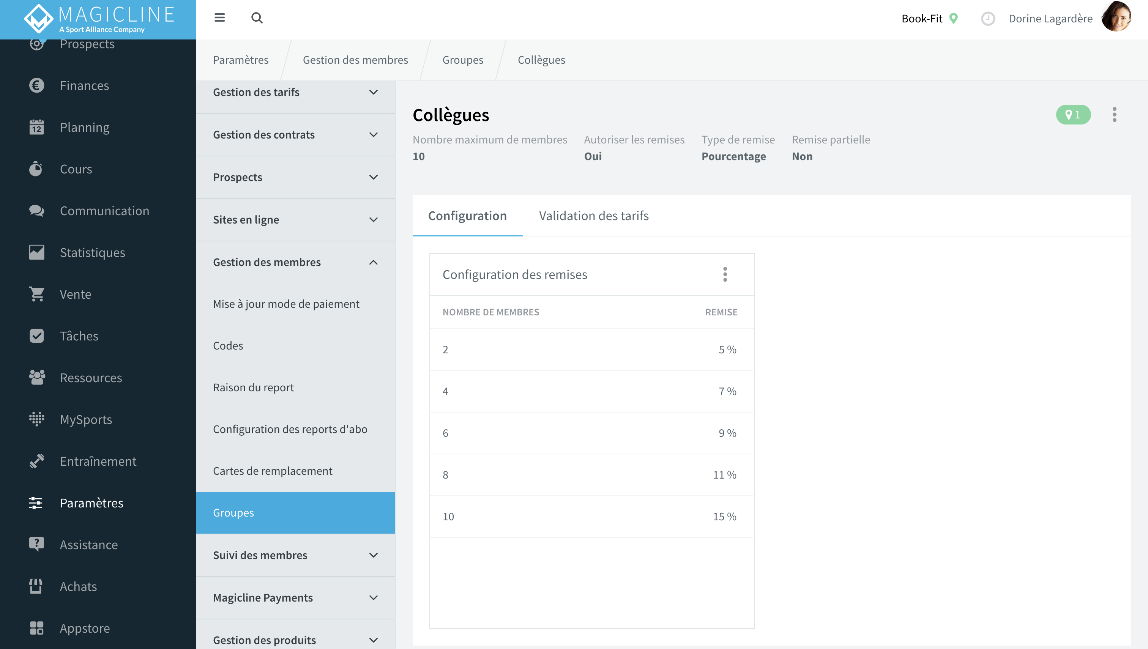Click the Book-Fit location pin
This screenshot has height=649, width=1148.
pos(954,18)
